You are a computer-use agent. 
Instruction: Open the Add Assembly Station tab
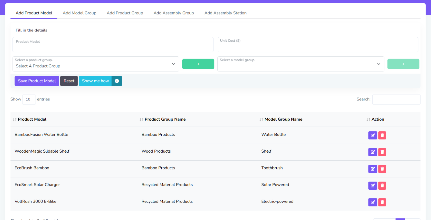pos(225,13)
